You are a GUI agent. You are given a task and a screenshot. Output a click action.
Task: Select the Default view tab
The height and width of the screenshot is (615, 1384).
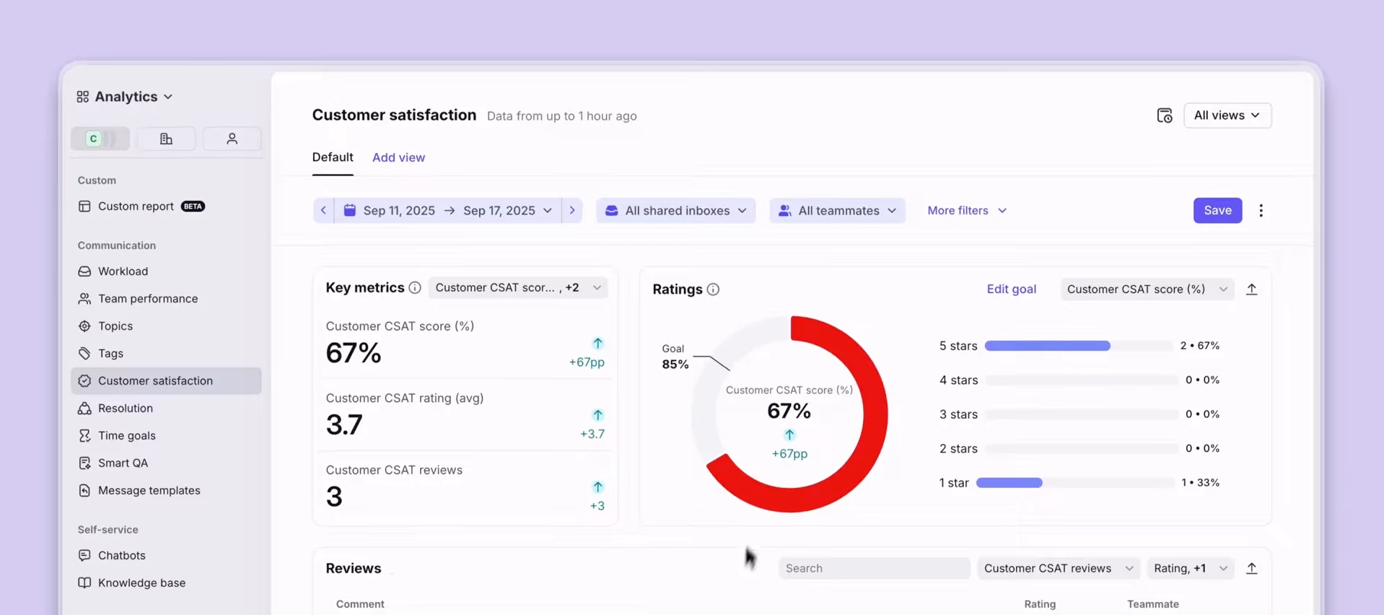point(333,157)
